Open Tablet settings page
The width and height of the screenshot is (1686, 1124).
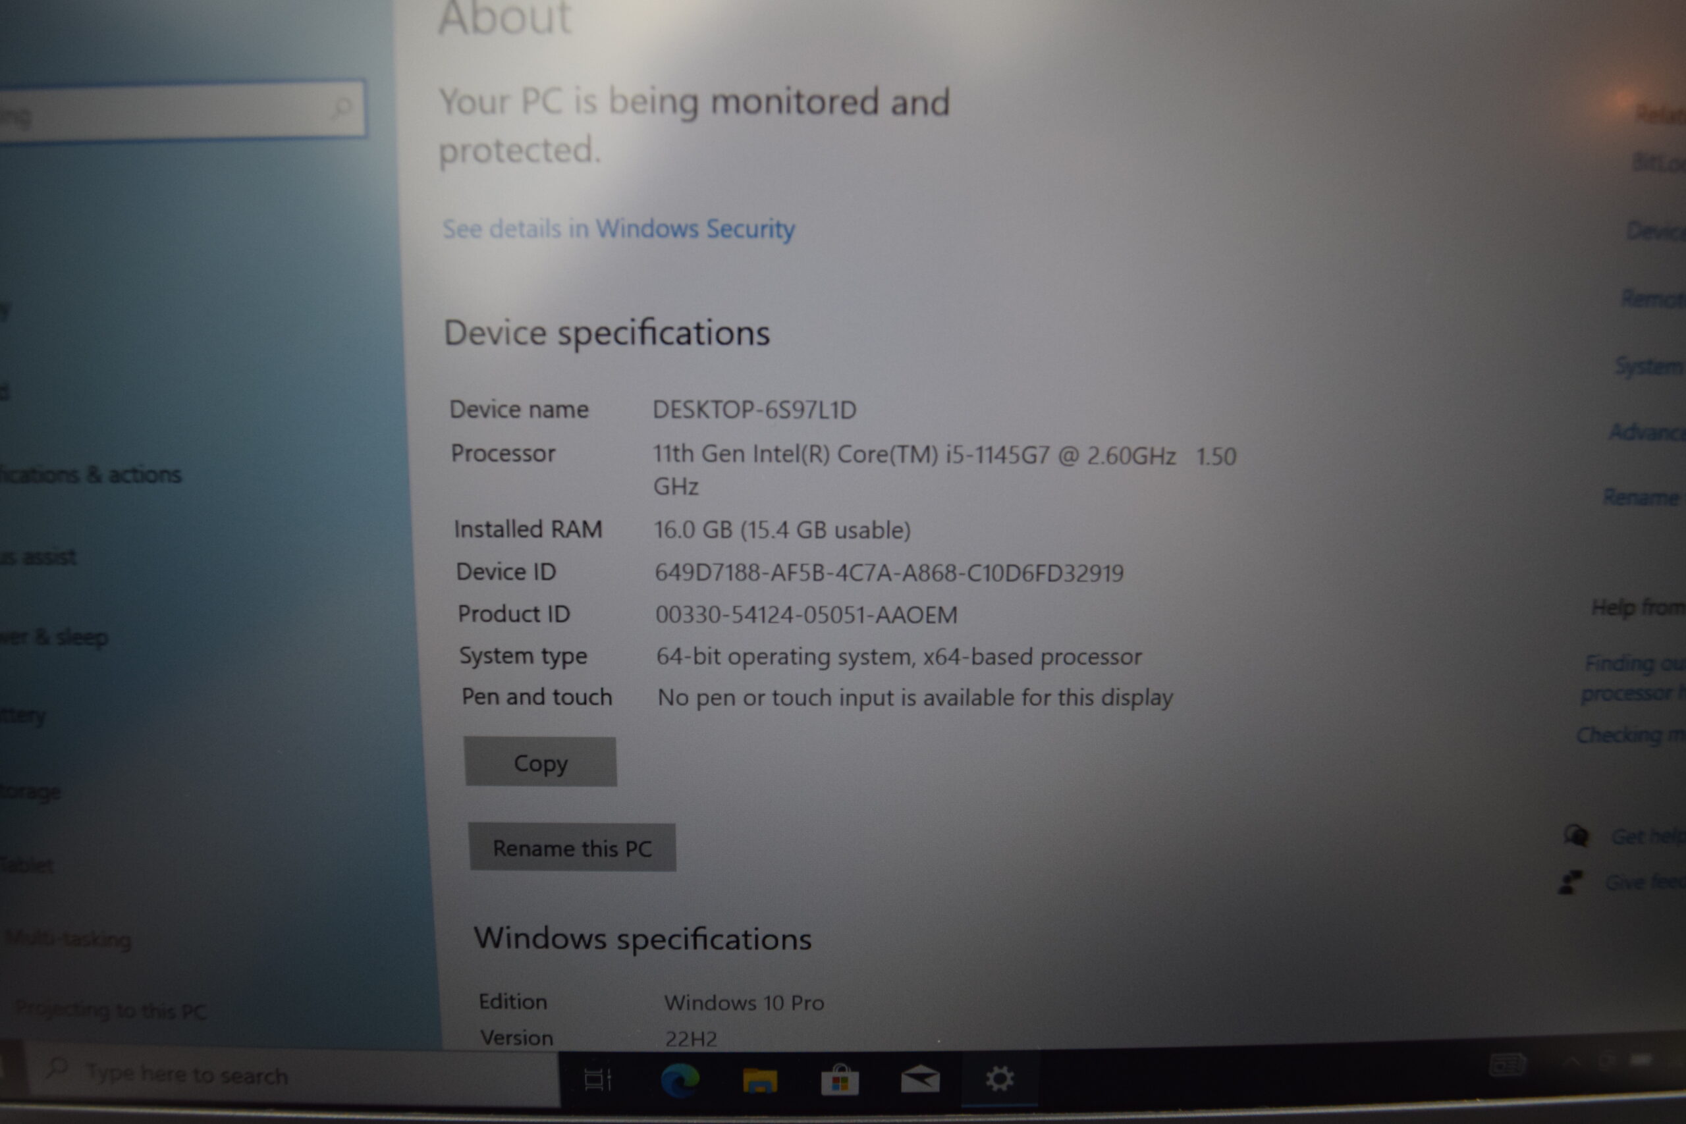26,865
